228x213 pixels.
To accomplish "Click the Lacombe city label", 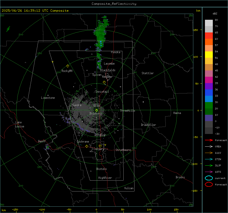I will (x=109, y=64).
